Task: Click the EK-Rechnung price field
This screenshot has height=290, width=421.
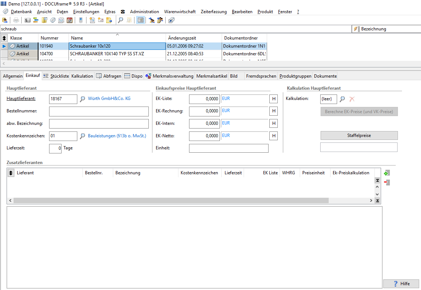Action: [x=204, y=111]
